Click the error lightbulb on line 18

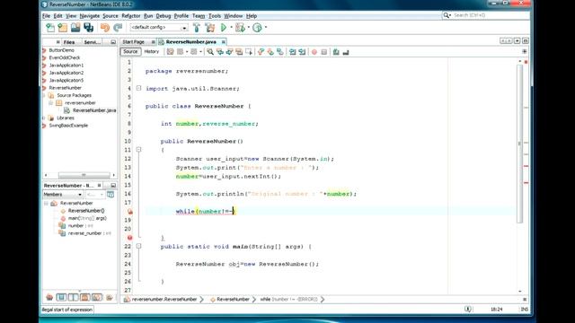(129, 212)
